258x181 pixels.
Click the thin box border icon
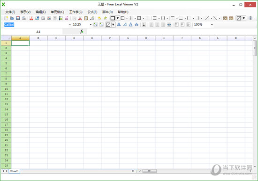pos(123,18)
